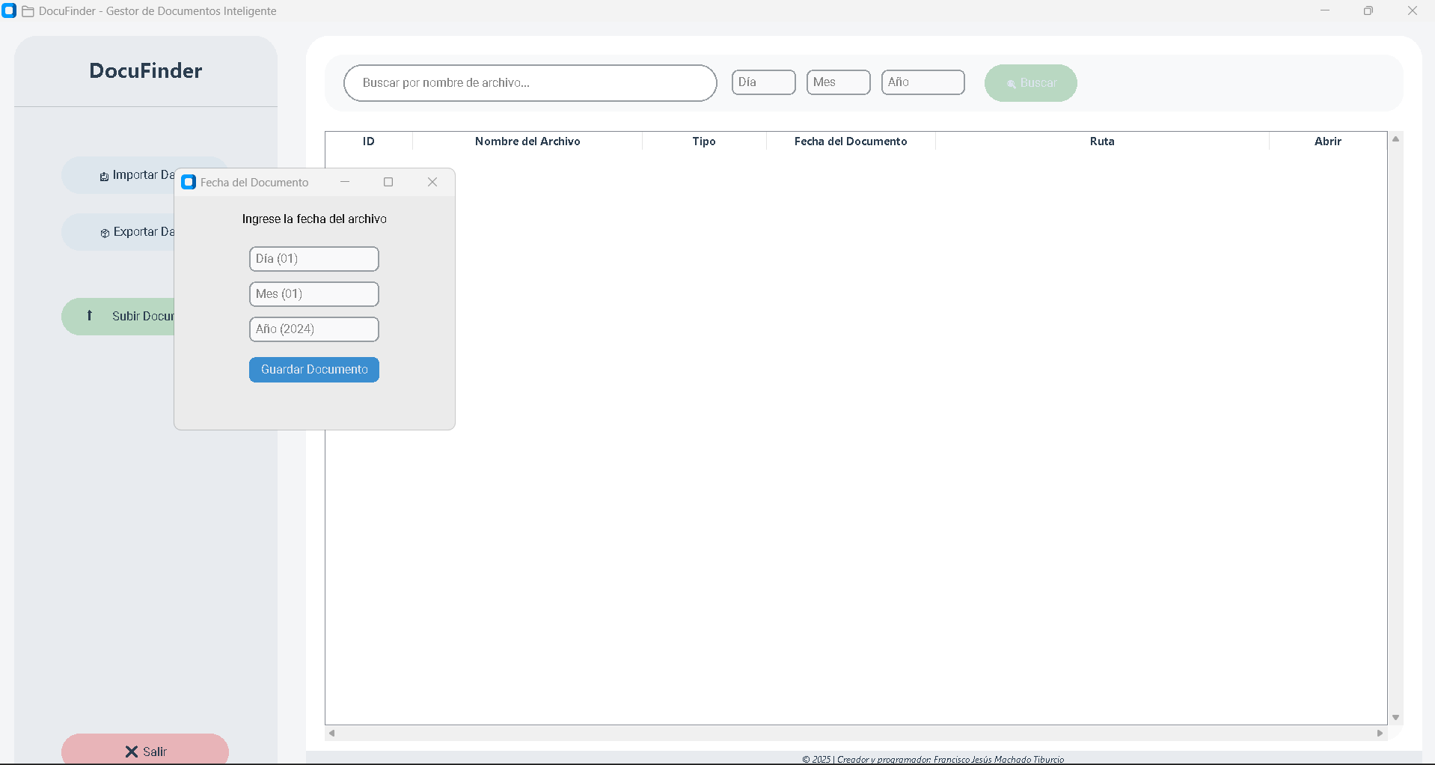Maximize the Fecha del Documento dialog
Screen dimensions: 1435x765
pyautogui.click(x=388, y=182)
